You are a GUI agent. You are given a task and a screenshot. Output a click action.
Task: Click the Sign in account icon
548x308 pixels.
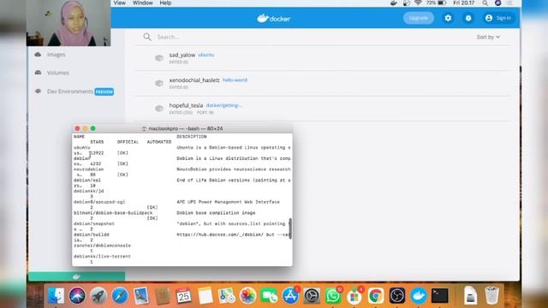[x=489, y=18]
